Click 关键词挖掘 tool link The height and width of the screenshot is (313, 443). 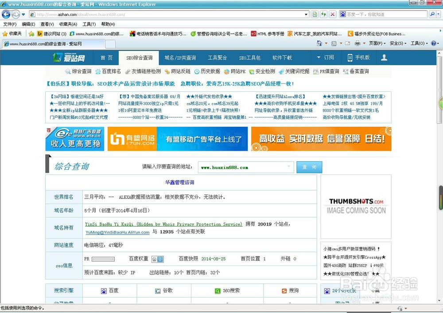point(294,71)
